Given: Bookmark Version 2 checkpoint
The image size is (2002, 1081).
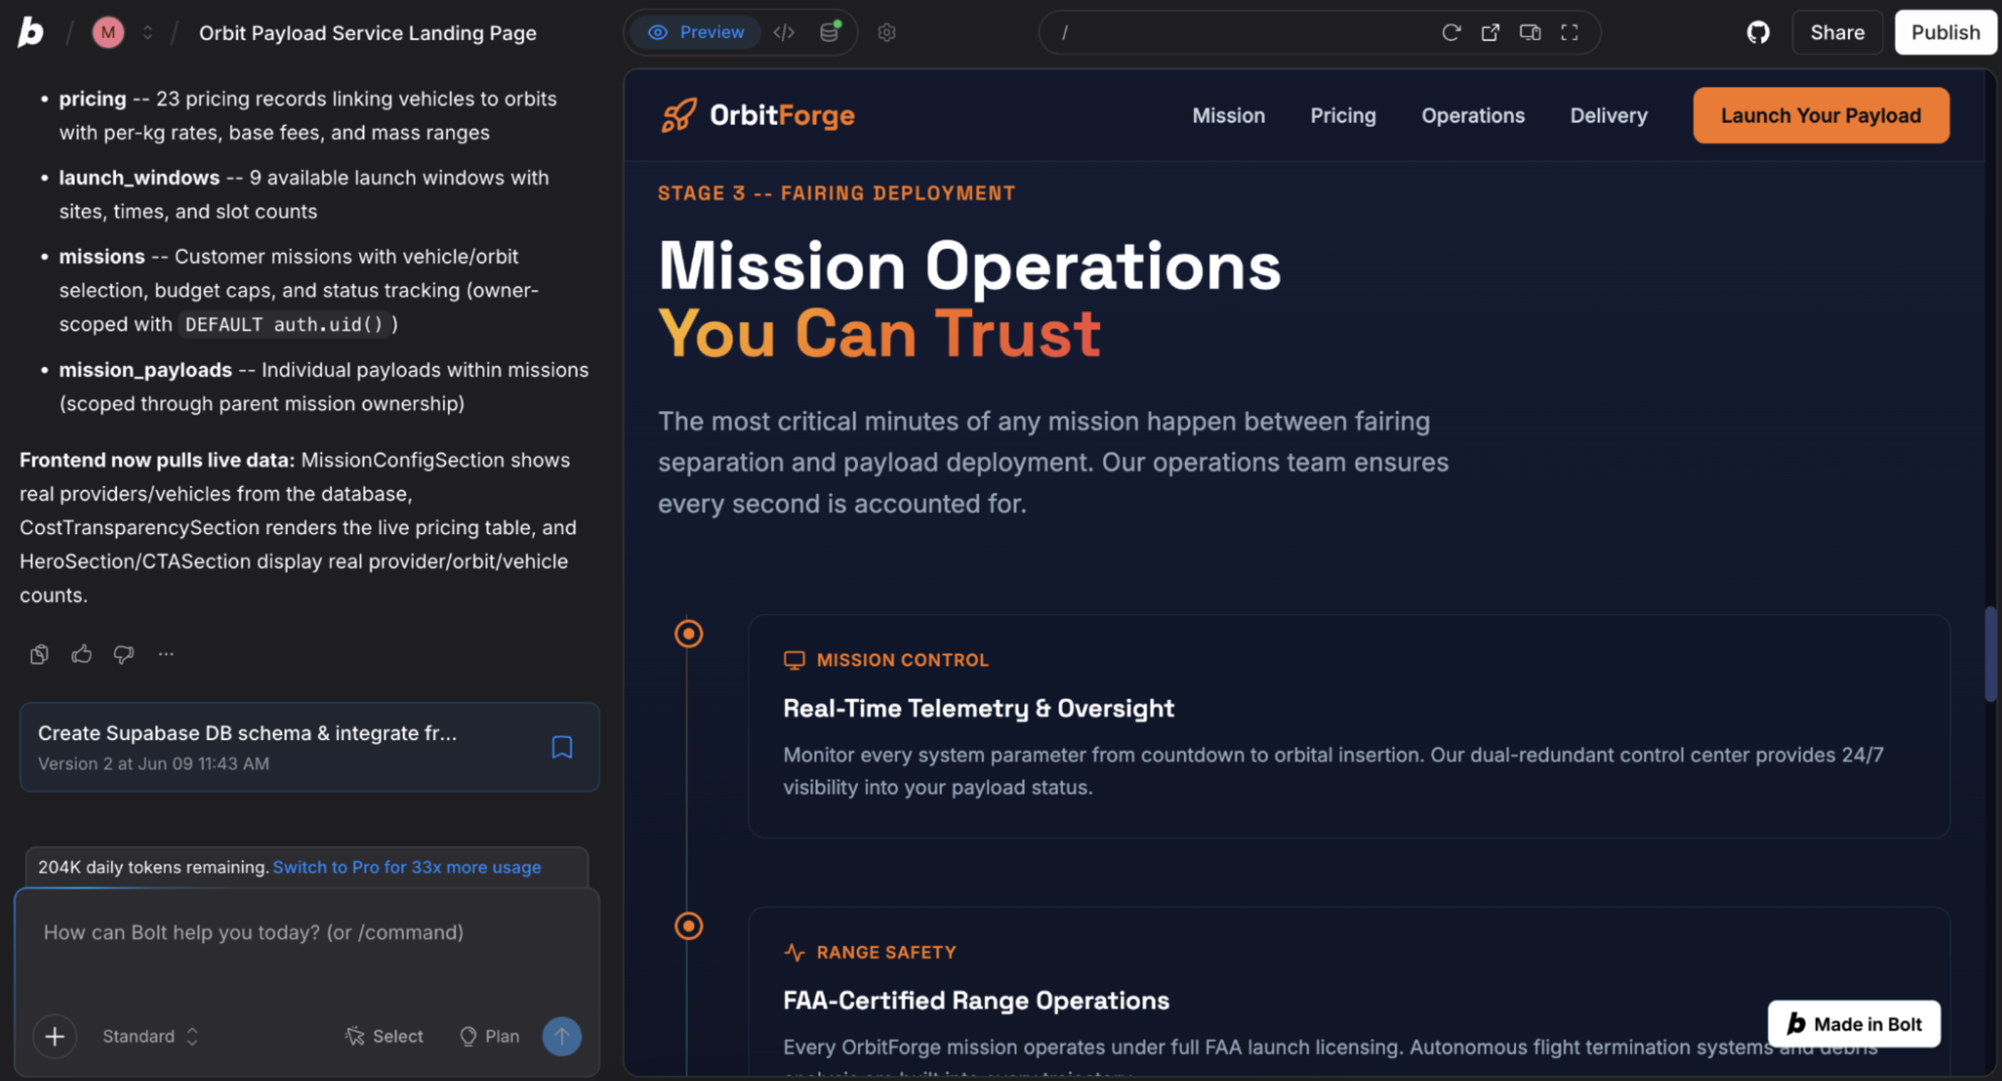Looking at the screenshot, I should tap(562, 747).
